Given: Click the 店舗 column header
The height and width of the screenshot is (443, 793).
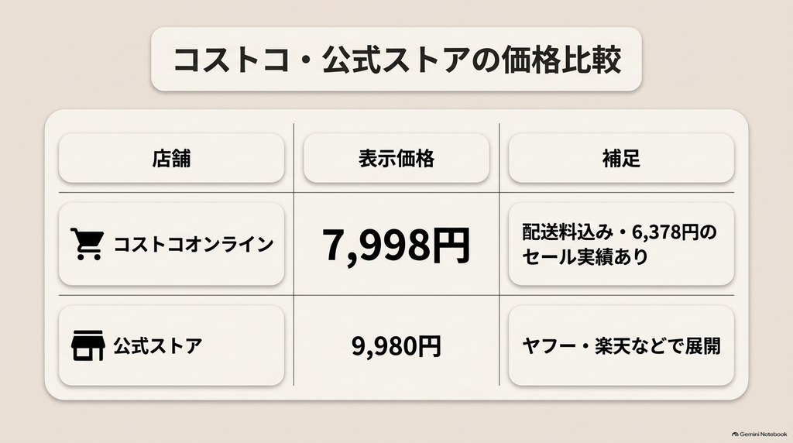Looking at the screenshot, I should pyautogui.click(x=171, y=158).
